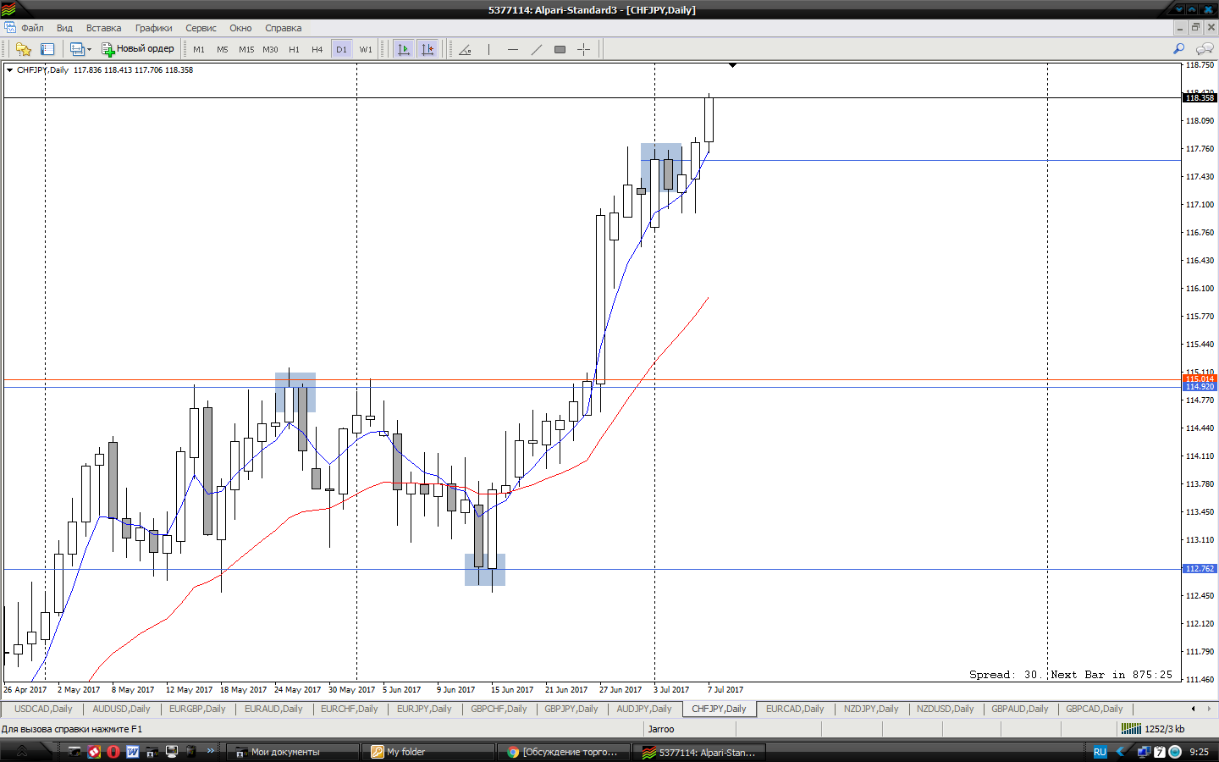
Task: Click the Новый ордер button
Action: pyautogui.click(x=138, y=49)
